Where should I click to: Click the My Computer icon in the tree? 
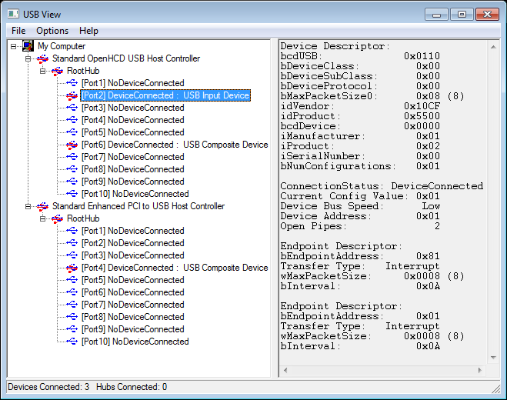pos(28,46)
